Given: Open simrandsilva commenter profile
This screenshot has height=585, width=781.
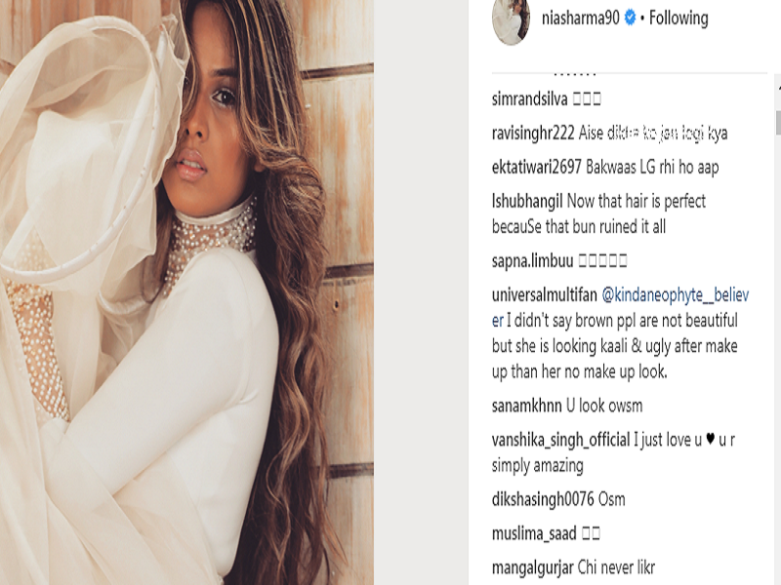Looking at the screenshot, I should click(529, 99).
